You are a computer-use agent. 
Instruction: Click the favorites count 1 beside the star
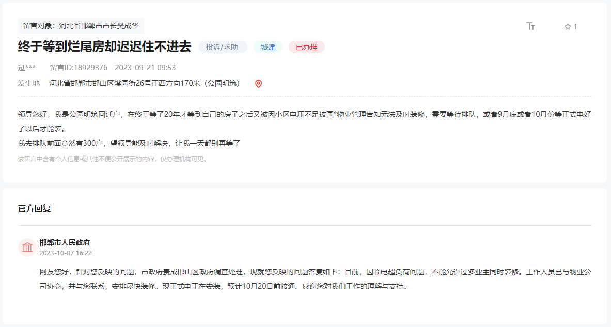pos(575,27)
